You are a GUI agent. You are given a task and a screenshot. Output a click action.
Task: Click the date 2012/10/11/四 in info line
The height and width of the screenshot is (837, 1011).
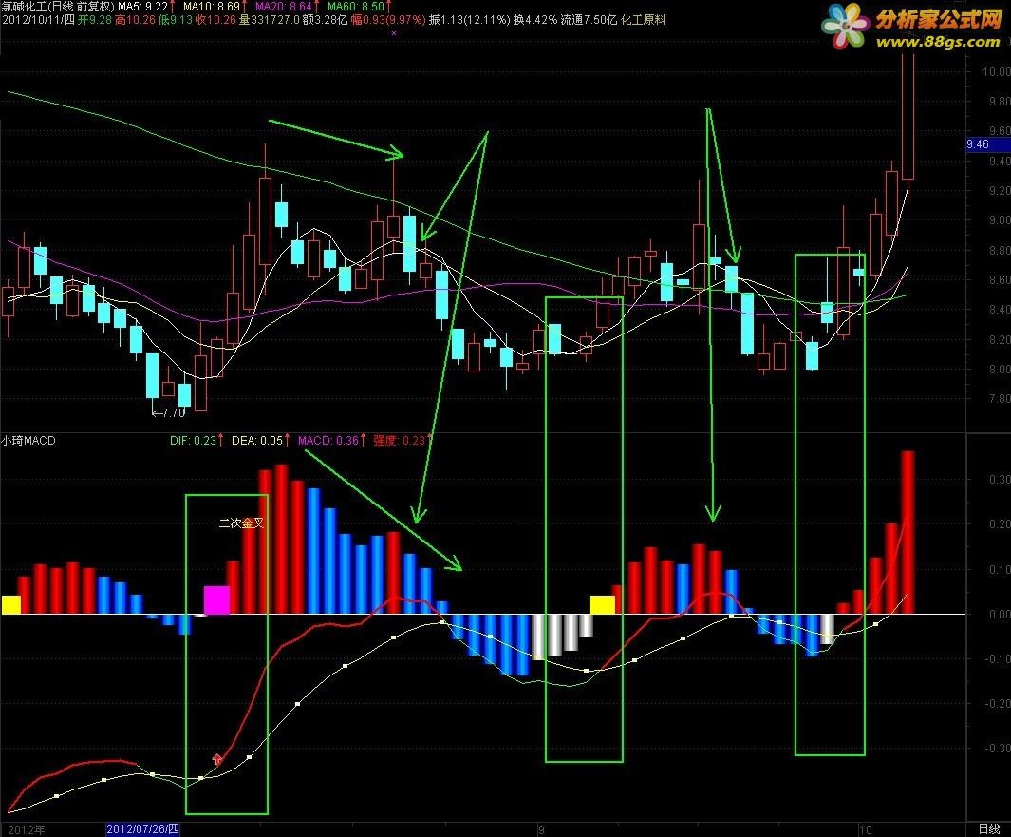[38, 20]
